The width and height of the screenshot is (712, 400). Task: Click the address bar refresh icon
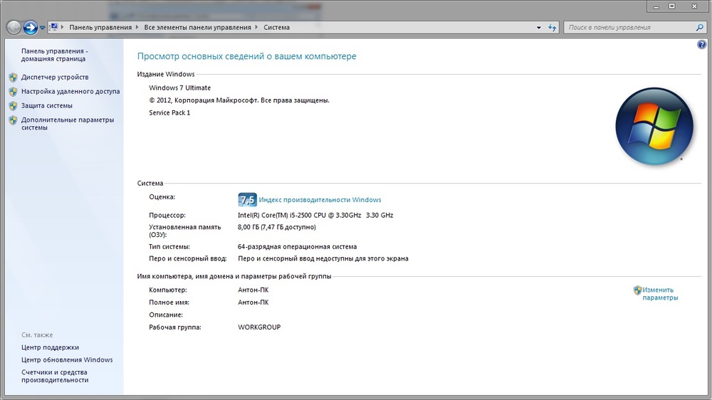click(552, 28)
